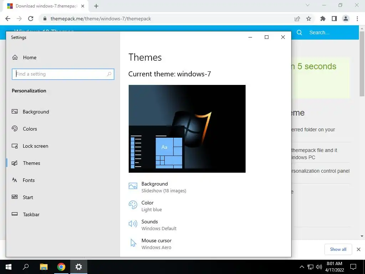Open theme Background slideshow option
This screenshot has height=274, width=365.
click(x=157, y=187)
